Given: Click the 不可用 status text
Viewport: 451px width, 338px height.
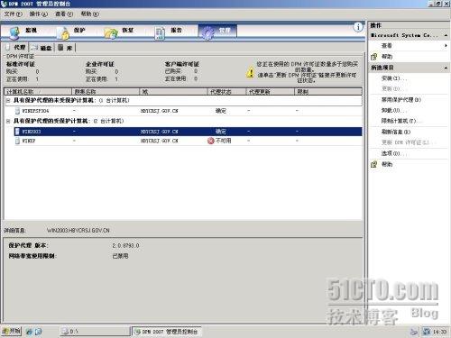Looking at the screenshot, I should (224, 141).
